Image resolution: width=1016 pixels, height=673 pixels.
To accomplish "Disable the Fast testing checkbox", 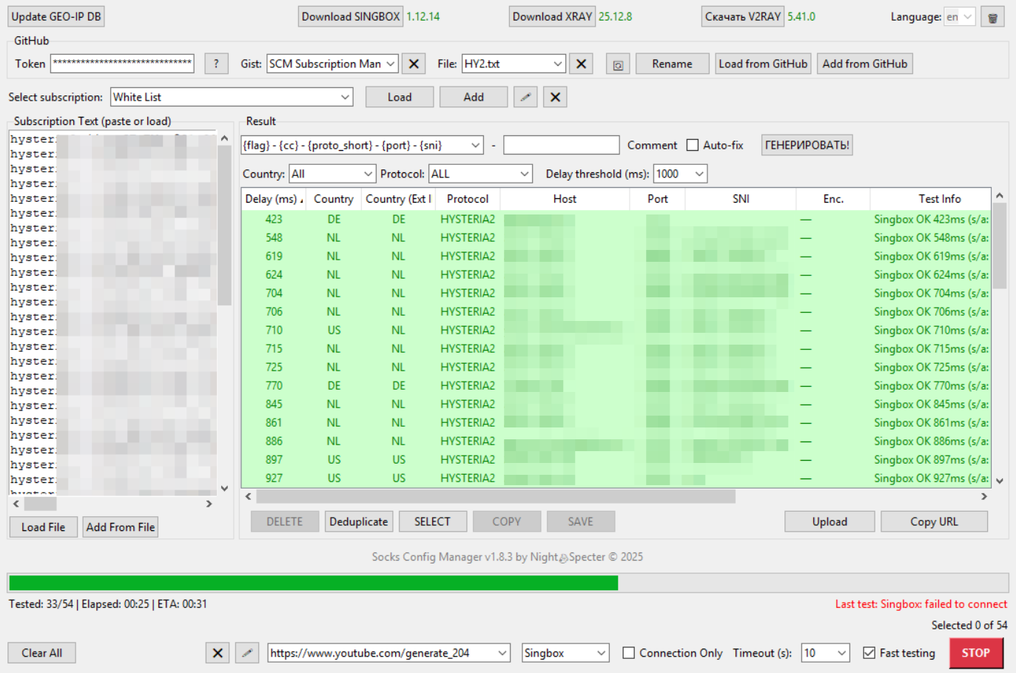I will click(869, 652).
